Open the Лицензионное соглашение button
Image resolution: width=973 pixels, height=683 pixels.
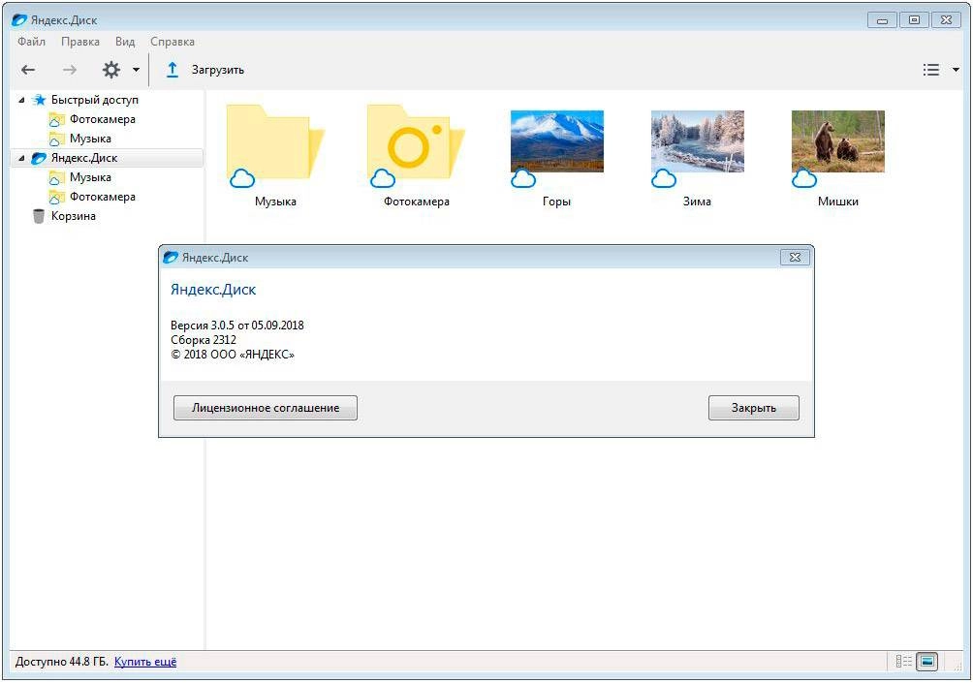coord(266,408)
